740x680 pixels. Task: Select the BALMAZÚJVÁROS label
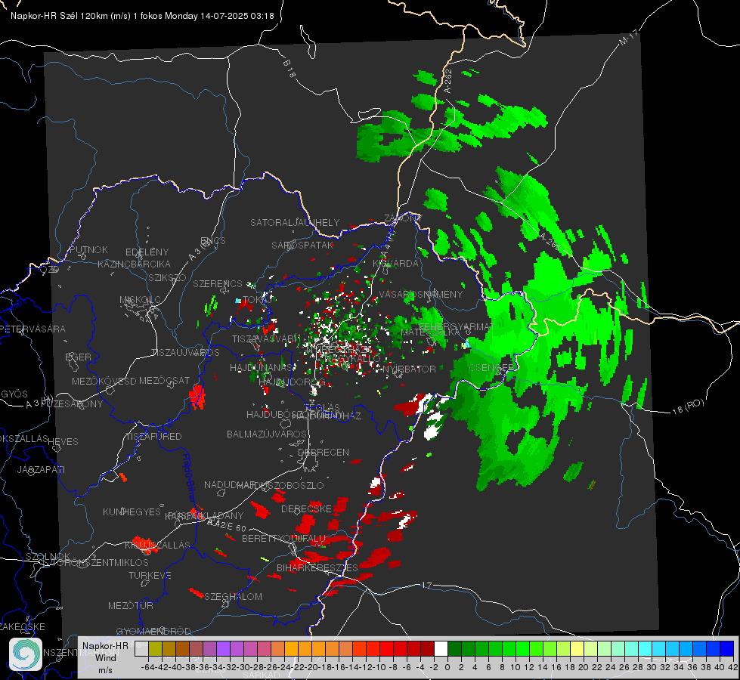pyautogui.click(x=267, y=434)
